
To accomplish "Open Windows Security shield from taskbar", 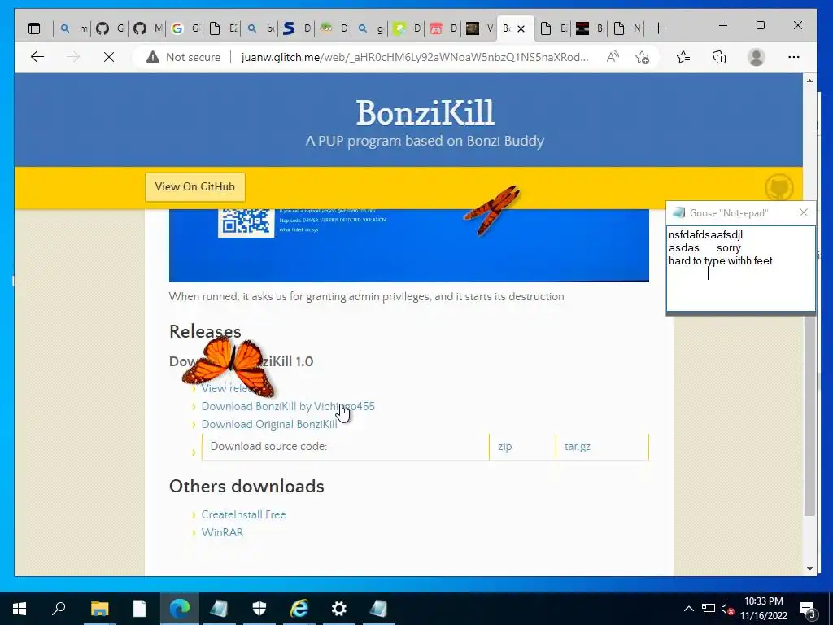I will (259, 609).
